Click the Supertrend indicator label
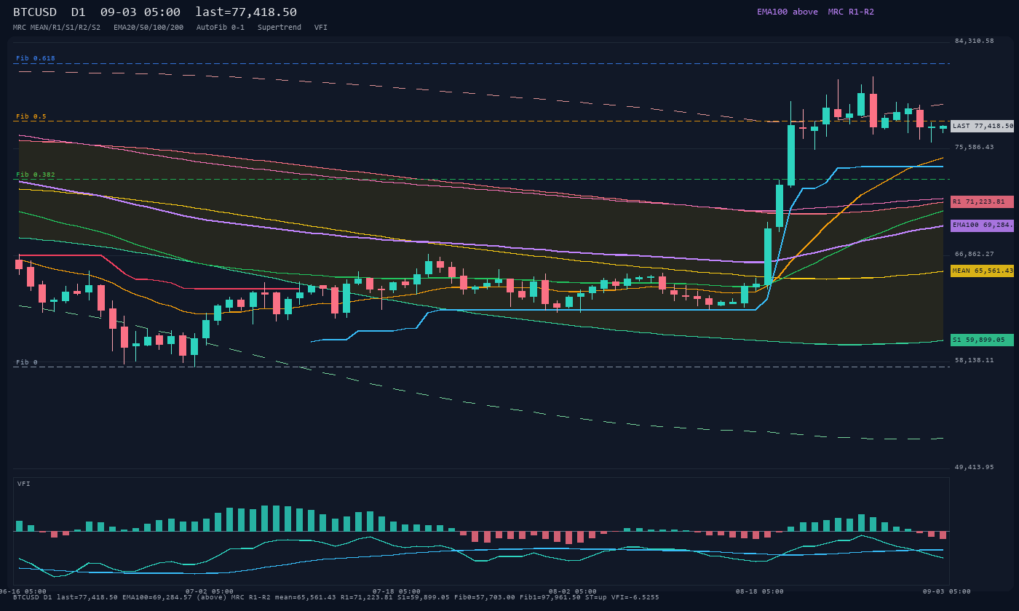This screenshot has height=611, width=1019. point(279,28)
